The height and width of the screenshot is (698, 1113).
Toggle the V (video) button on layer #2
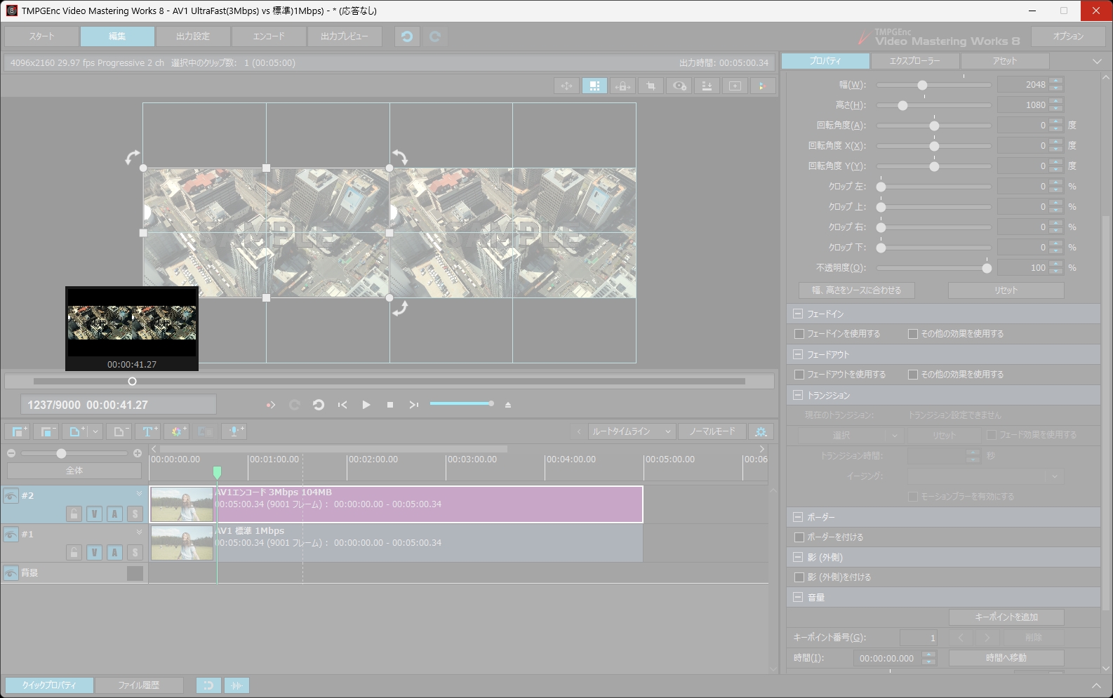pyautogui.click(x=94, y=514)
